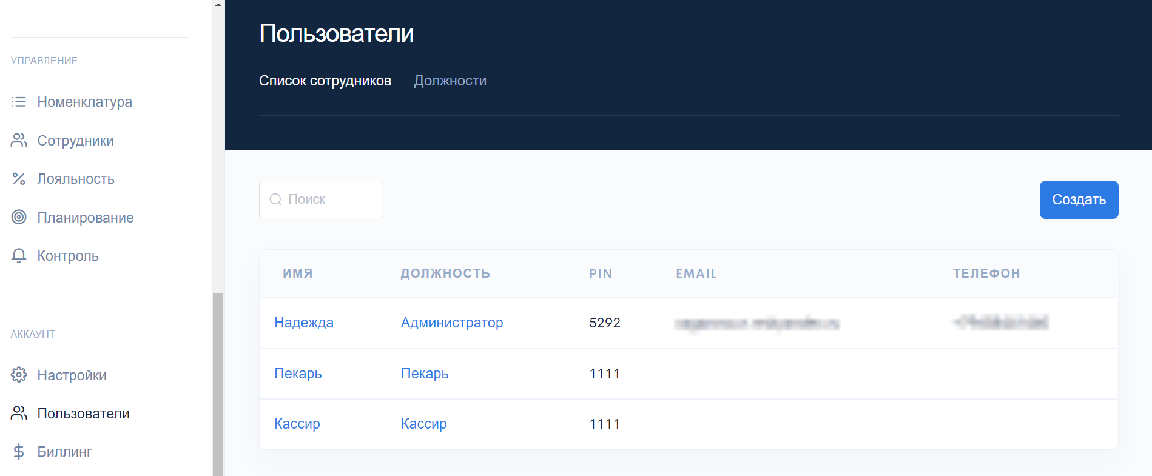
Task: Click the Контроль bell icon
Action: tap(19, 256)
